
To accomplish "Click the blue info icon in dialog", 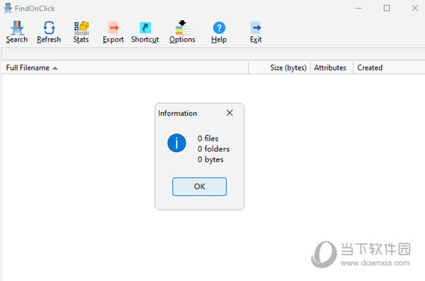I will pos(176,143).
